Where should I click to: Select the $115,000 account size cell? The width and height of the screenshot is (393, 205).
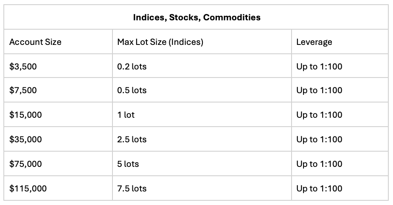(x=58, y=188)
